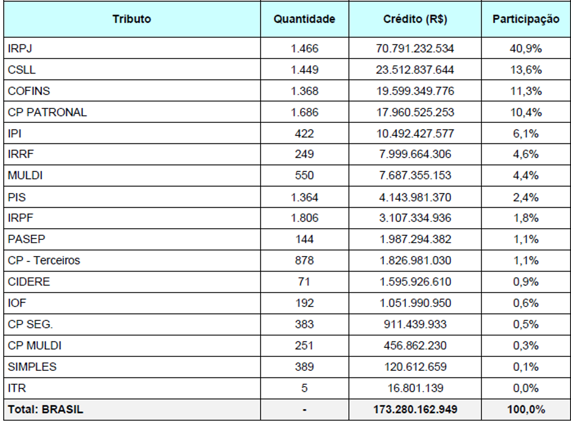Viewport: 571px width, 427px height.
Task: Click the IRPJ row label
Action: (20, 49)
